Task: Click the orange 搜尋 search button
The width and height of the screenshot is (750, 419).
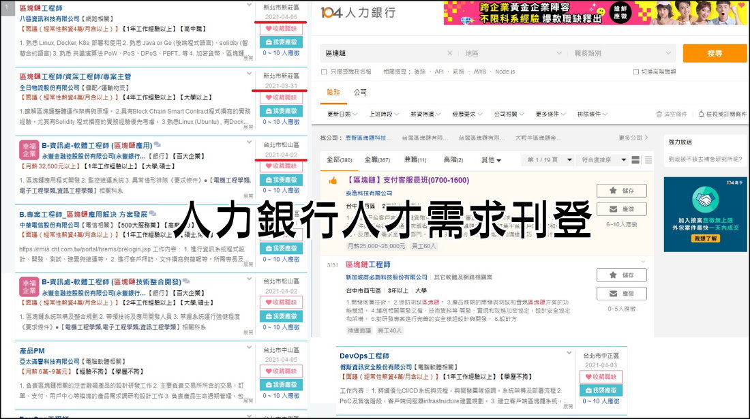Action: [x=715, y=53]
